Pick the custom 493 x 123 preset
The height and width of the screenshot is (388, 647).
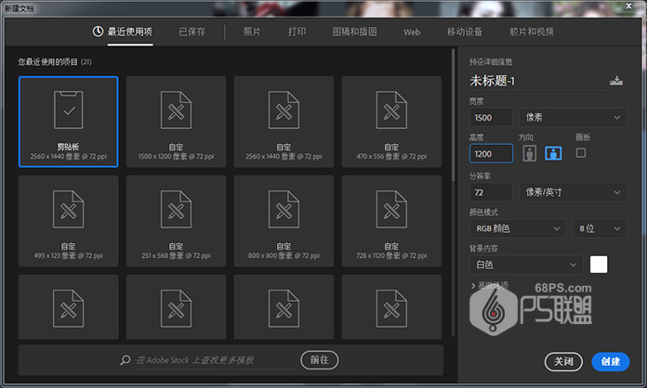coord(69,221)
